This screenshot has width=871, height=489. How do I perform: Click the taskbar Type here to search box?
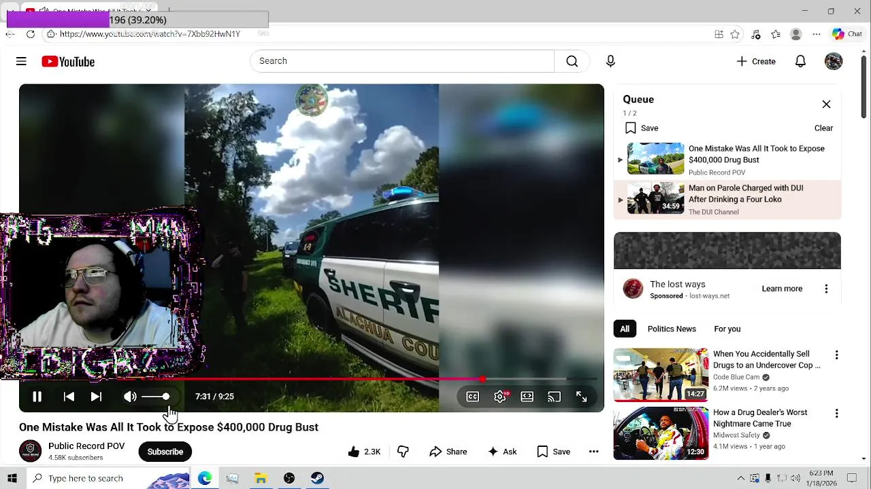point(109,478)
